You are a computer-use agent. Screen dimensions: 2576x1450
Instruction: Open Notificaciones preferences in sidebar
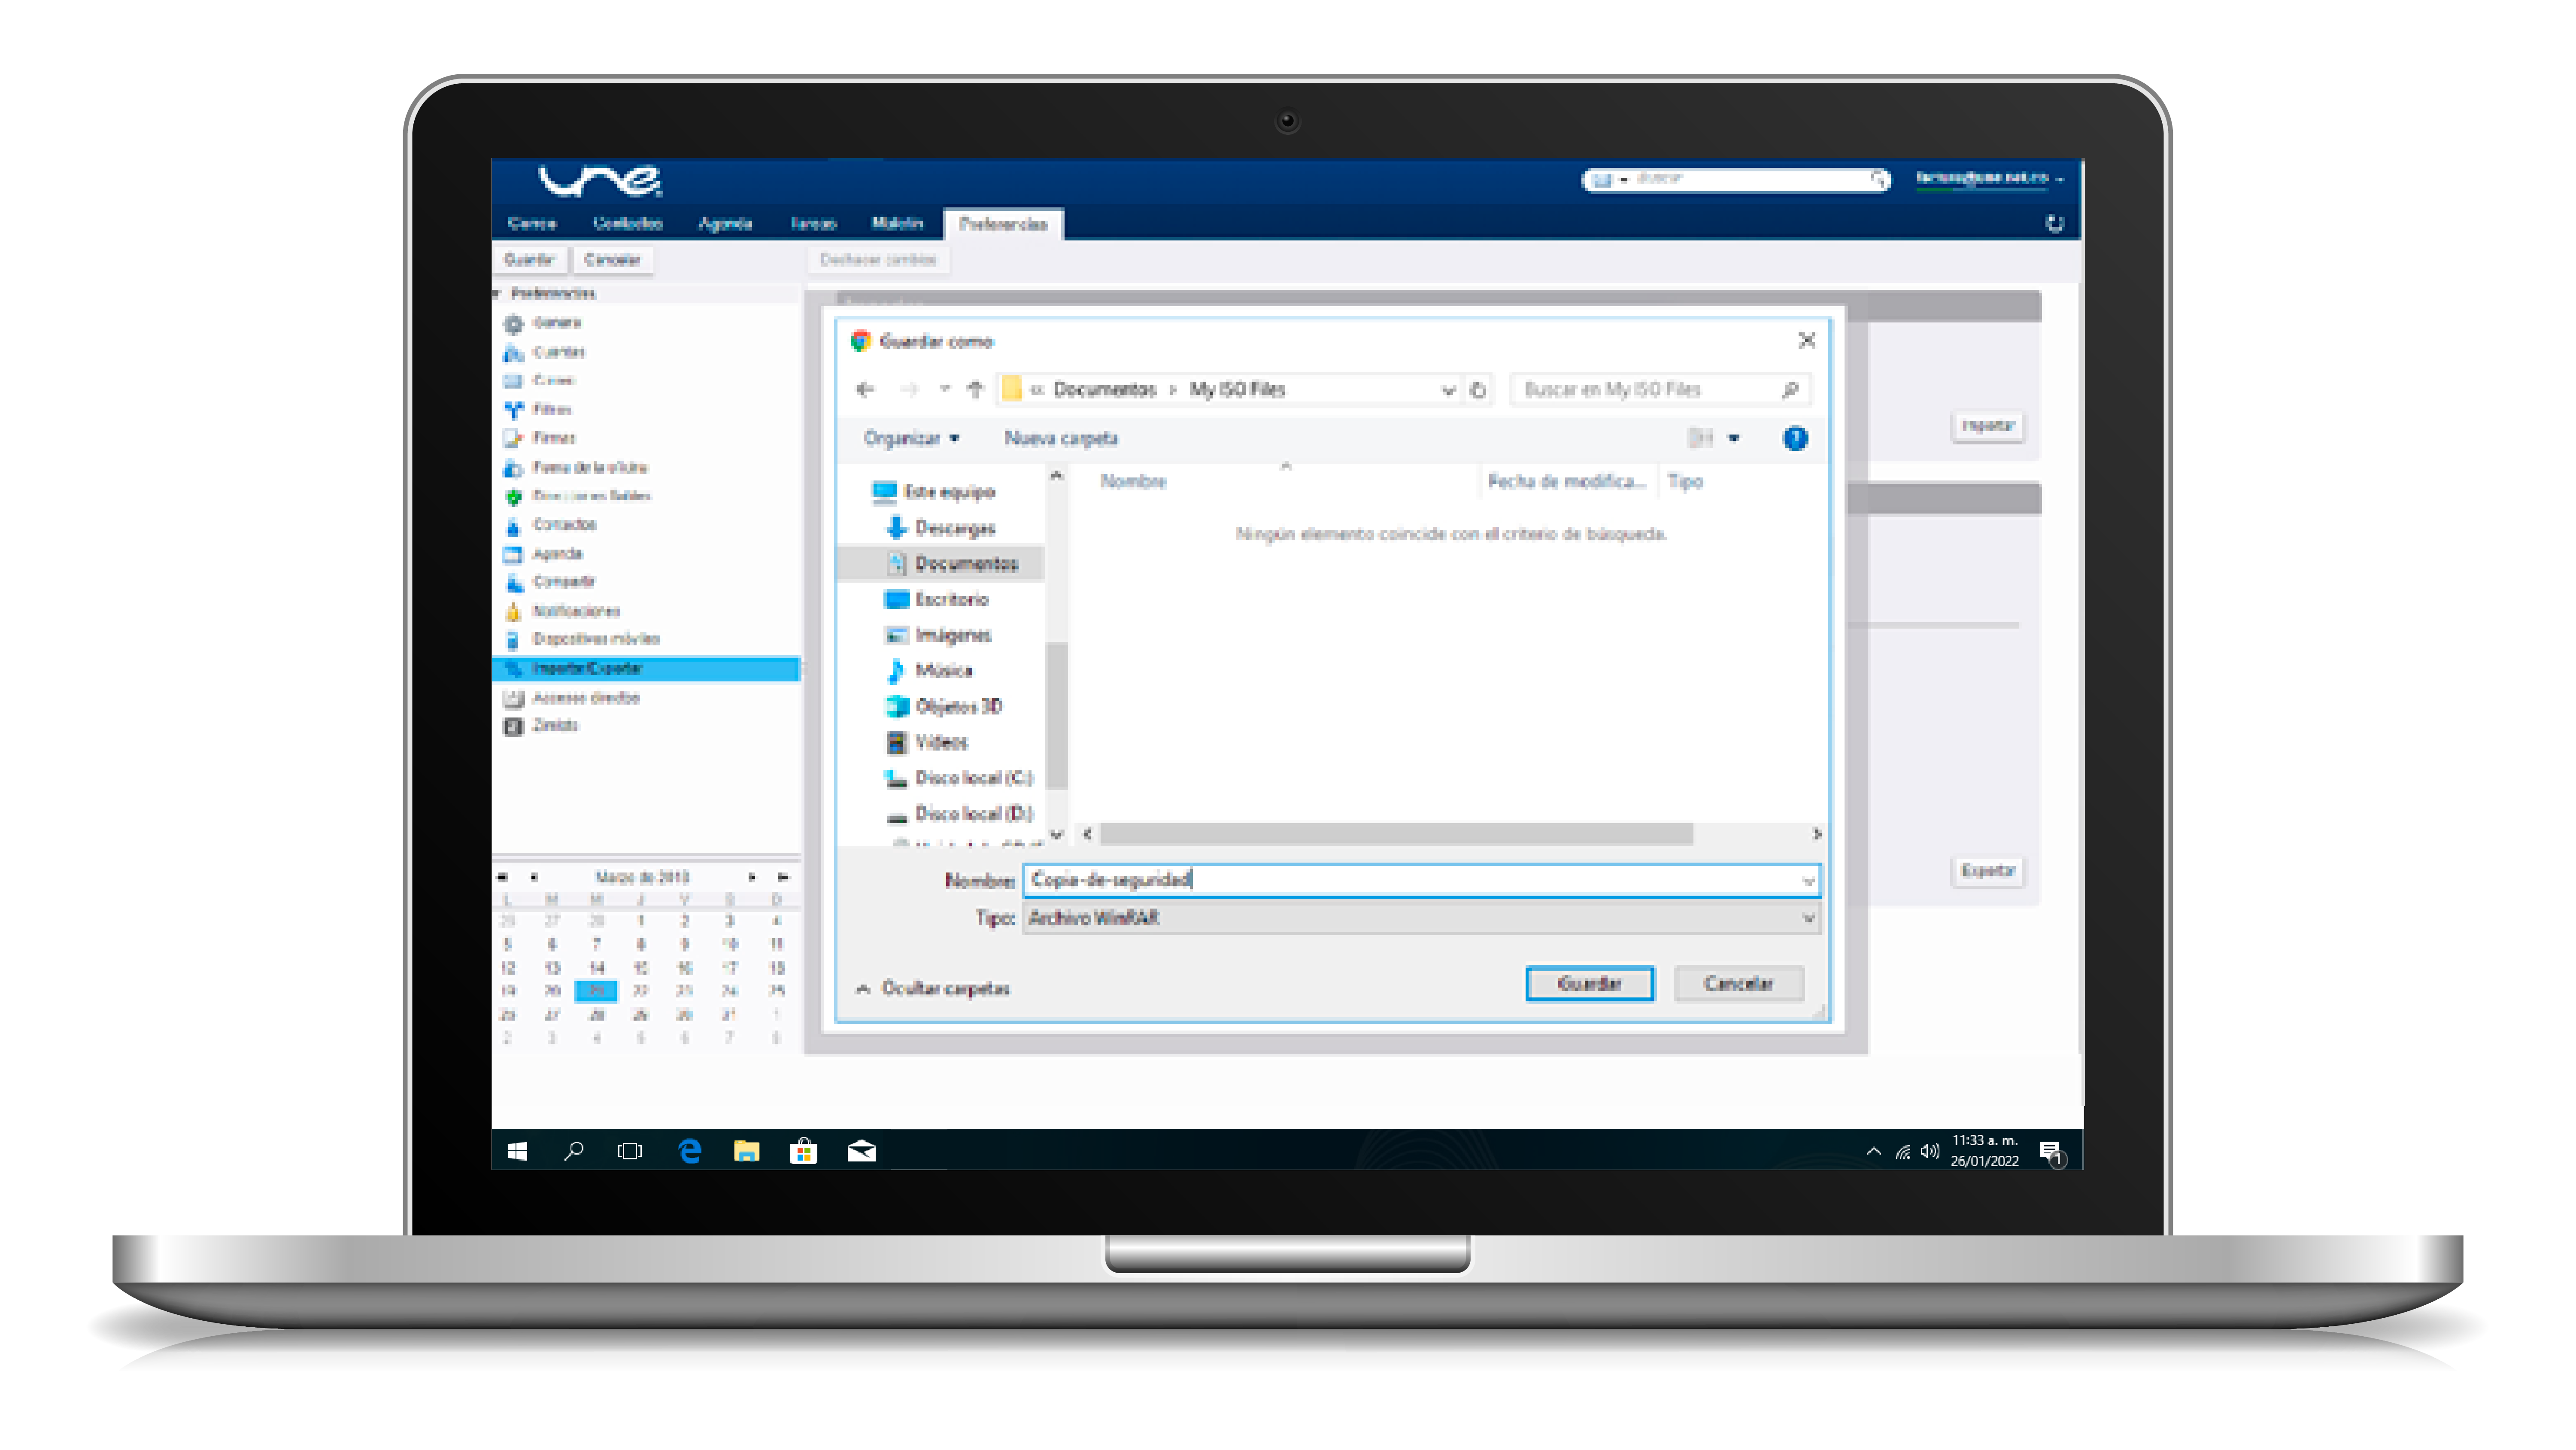[562, 611]
